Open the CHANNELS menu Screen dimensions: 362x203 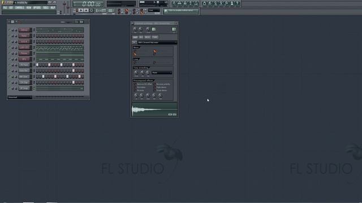click(x=20, y=7)
